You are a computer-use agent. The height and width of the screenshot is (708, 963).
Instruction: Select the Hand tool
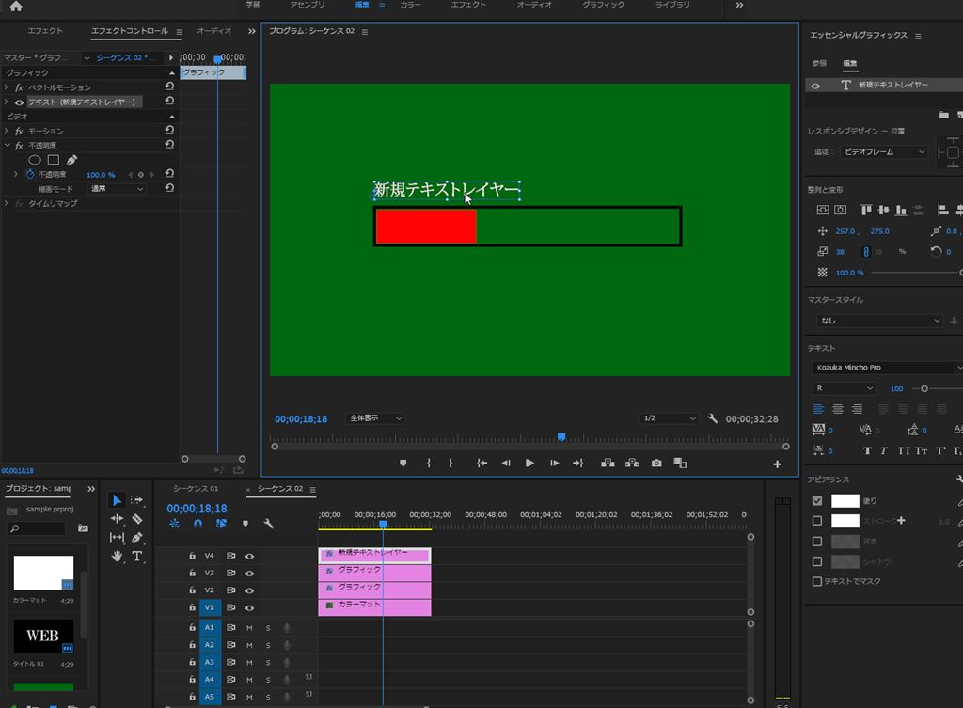(118, 556)
